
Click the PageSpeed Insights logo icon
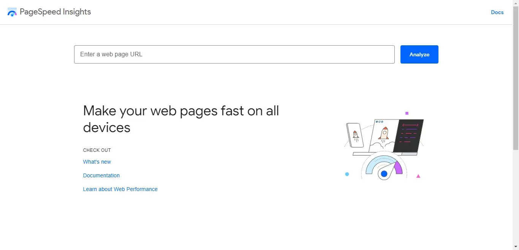tap(12, 12)
